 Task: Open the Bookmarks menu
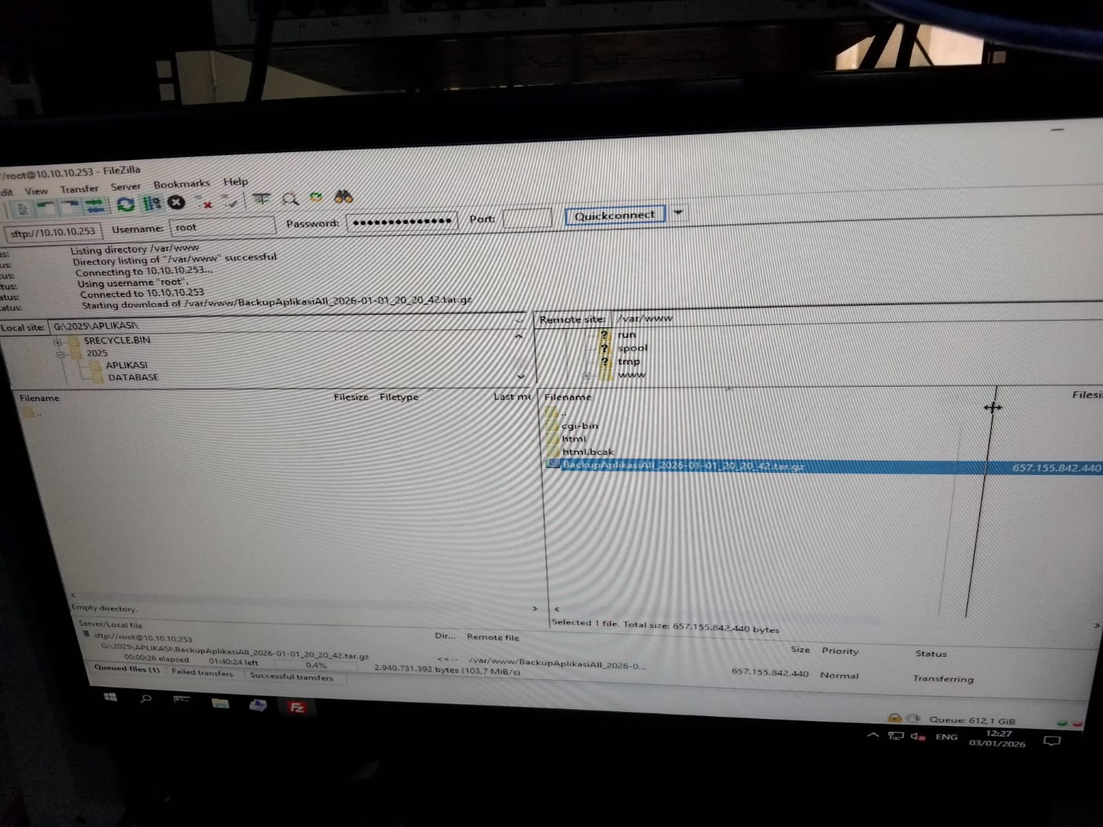click(x=181, y=184)
